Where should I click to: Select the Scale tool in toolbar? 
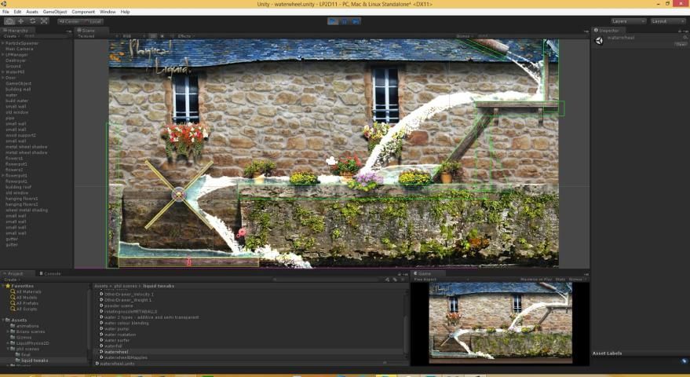[45, 21]
